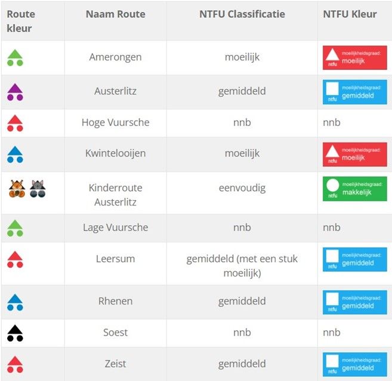Click the Leersum route name
Viewport: 392px width, 381px height.
(x=116, y=259)
